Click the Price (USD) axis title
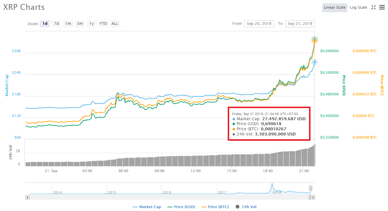Image resolution: width=388 pixels, height=211 pixels. coord(344,85)
